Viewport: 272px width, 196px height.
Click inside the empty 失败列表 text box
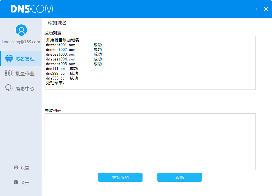pyautogui.click(x=150, y=141)
